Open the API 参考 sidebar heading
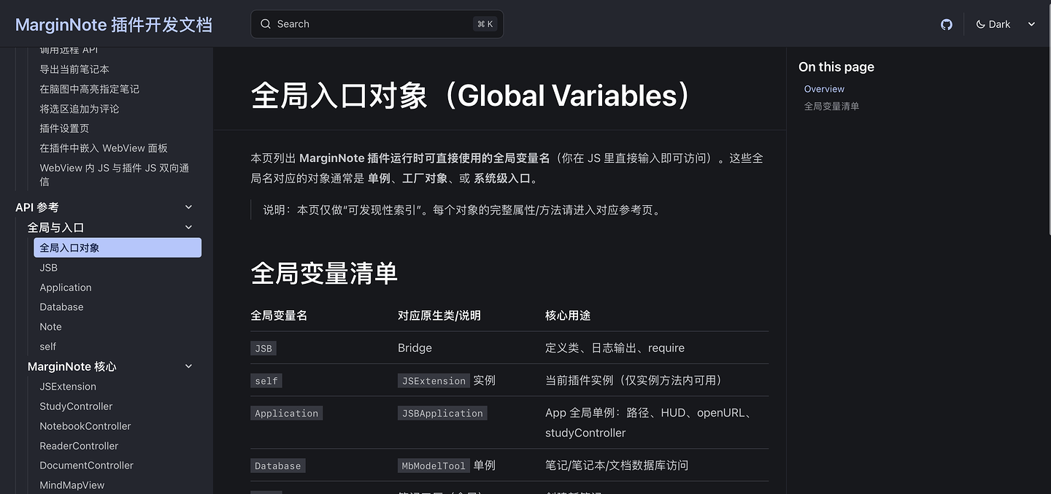This screenshot has height=494, width=1051. pos(37,207)
